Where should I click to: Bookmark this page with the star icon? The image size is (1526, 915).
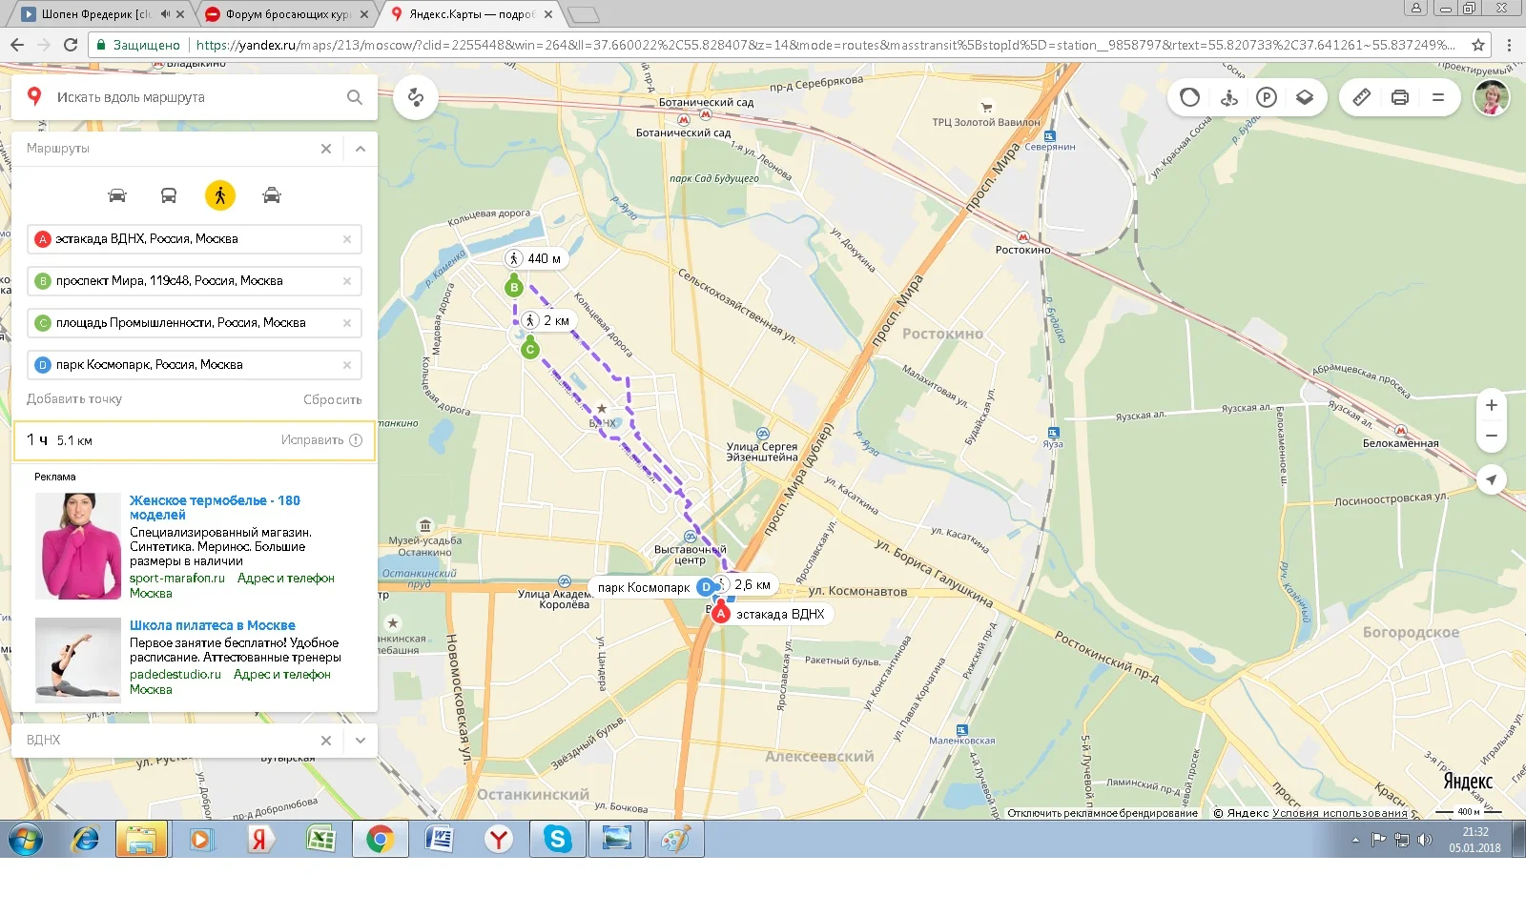tap(1478, 45)
